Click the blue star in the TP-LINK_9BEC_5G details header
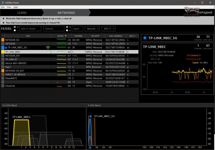Viewport: 215px width, 150px height. point(145,38)
